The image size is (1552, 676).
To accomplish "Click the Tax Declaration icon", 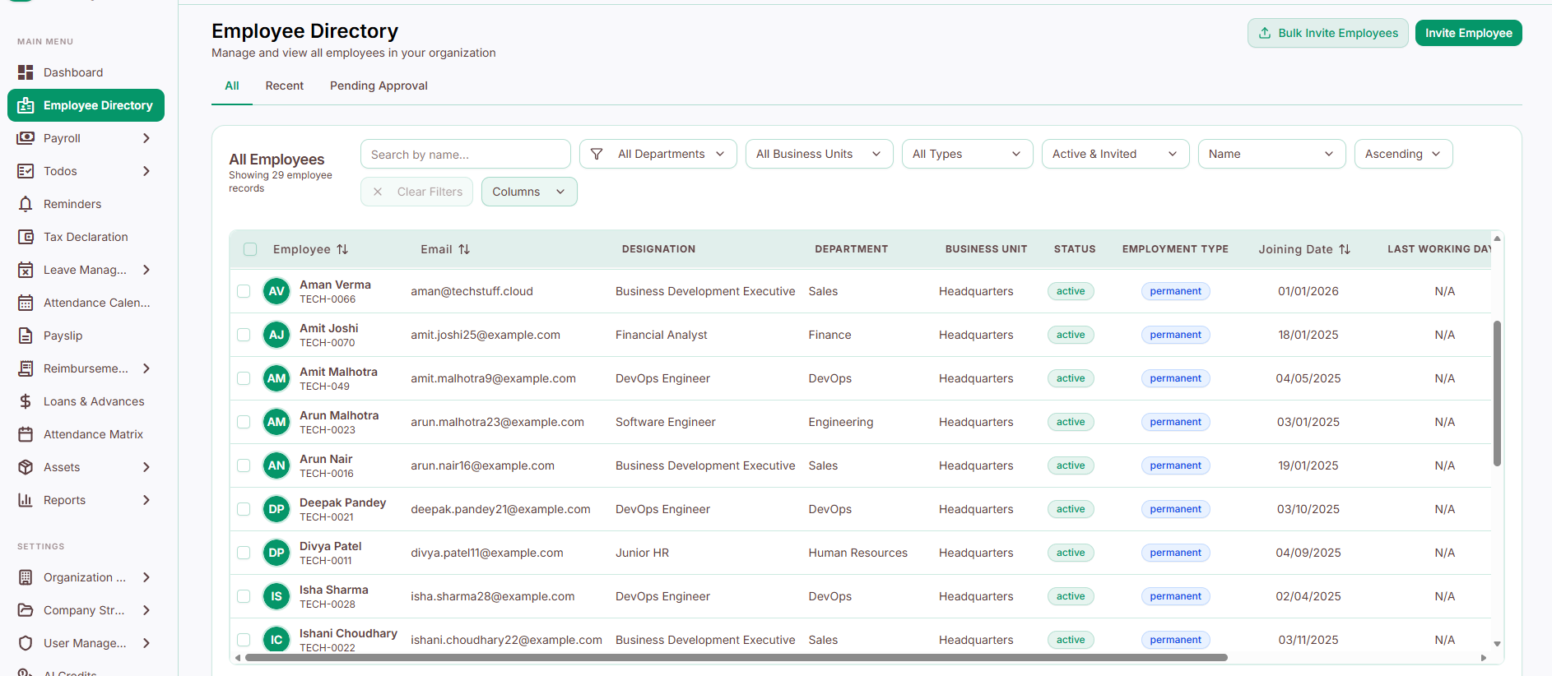I will pyautogui.click(x=26, y=237).
